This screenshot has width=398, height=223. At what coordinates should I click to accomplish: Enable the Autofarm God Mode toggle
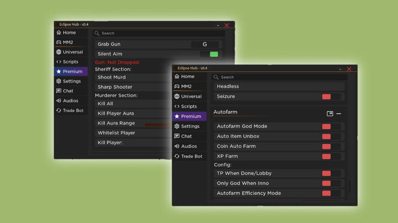(327, 127)
